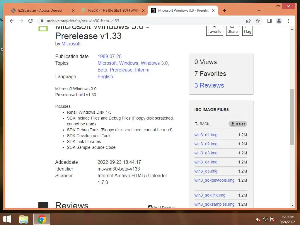Click the 1989-07-28 publication date link

point(110,57)
